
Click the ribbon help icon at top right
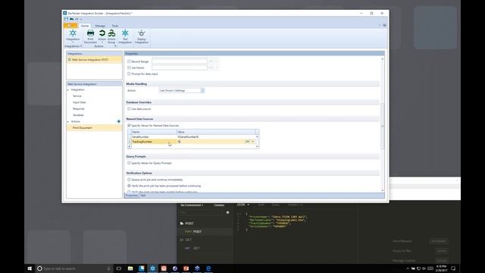(384, 25)
